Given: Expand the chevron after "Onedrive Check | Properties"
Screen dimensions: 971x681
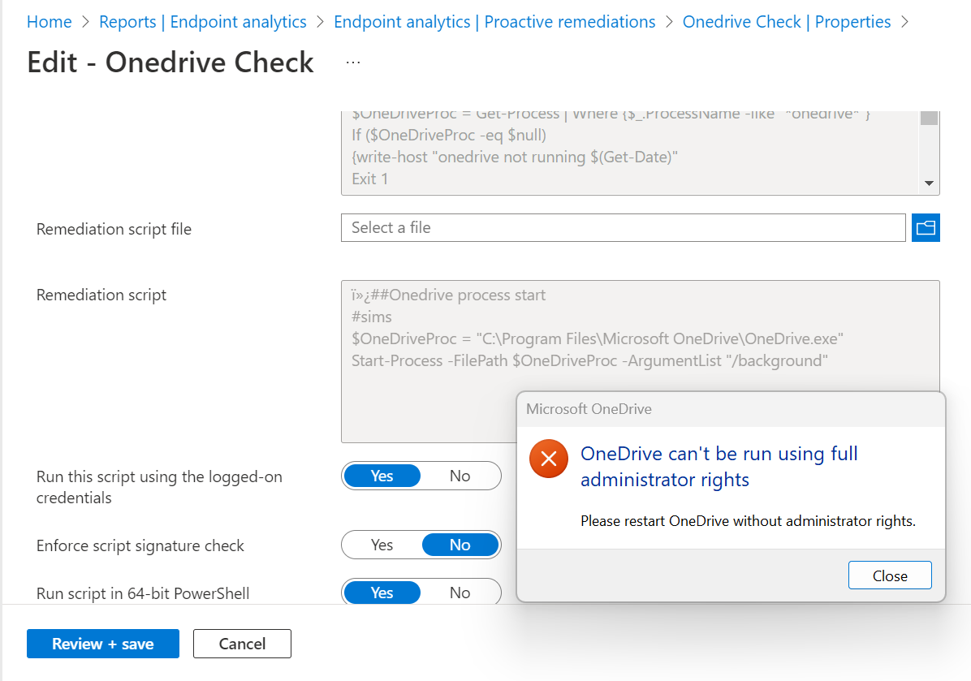Looking at the screenshot, I should pos(904,22).
